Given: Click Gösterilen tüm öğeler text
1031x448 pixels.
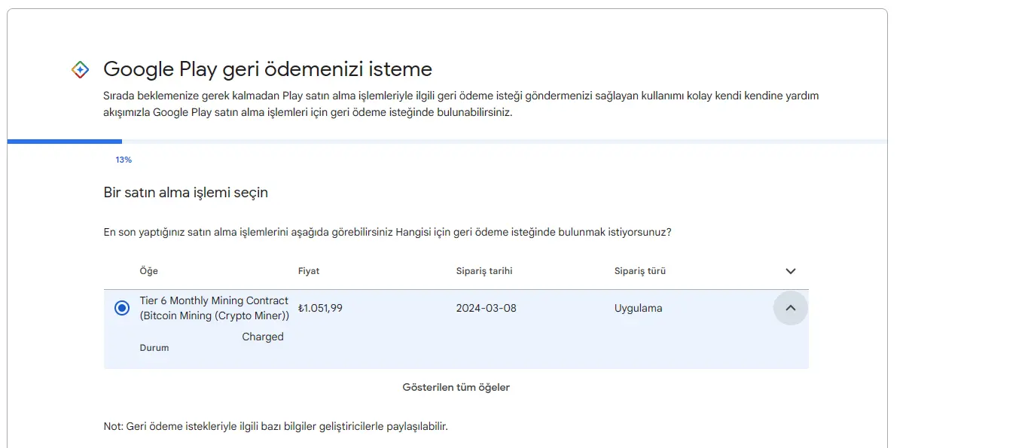Looking at the screenshot, I should (456, 387).
